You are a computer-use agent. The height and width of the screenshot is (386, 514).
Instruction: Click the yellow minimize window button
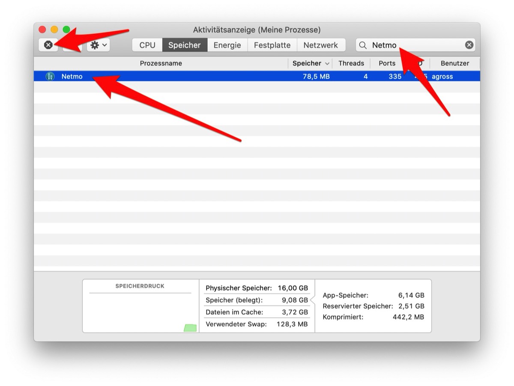pyautogui.click(x=54, y=30)
